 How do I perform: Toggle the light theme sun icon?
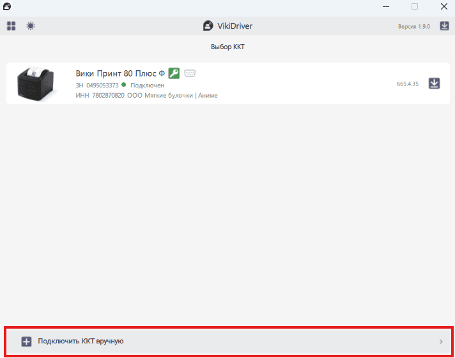tap(31, 26)
